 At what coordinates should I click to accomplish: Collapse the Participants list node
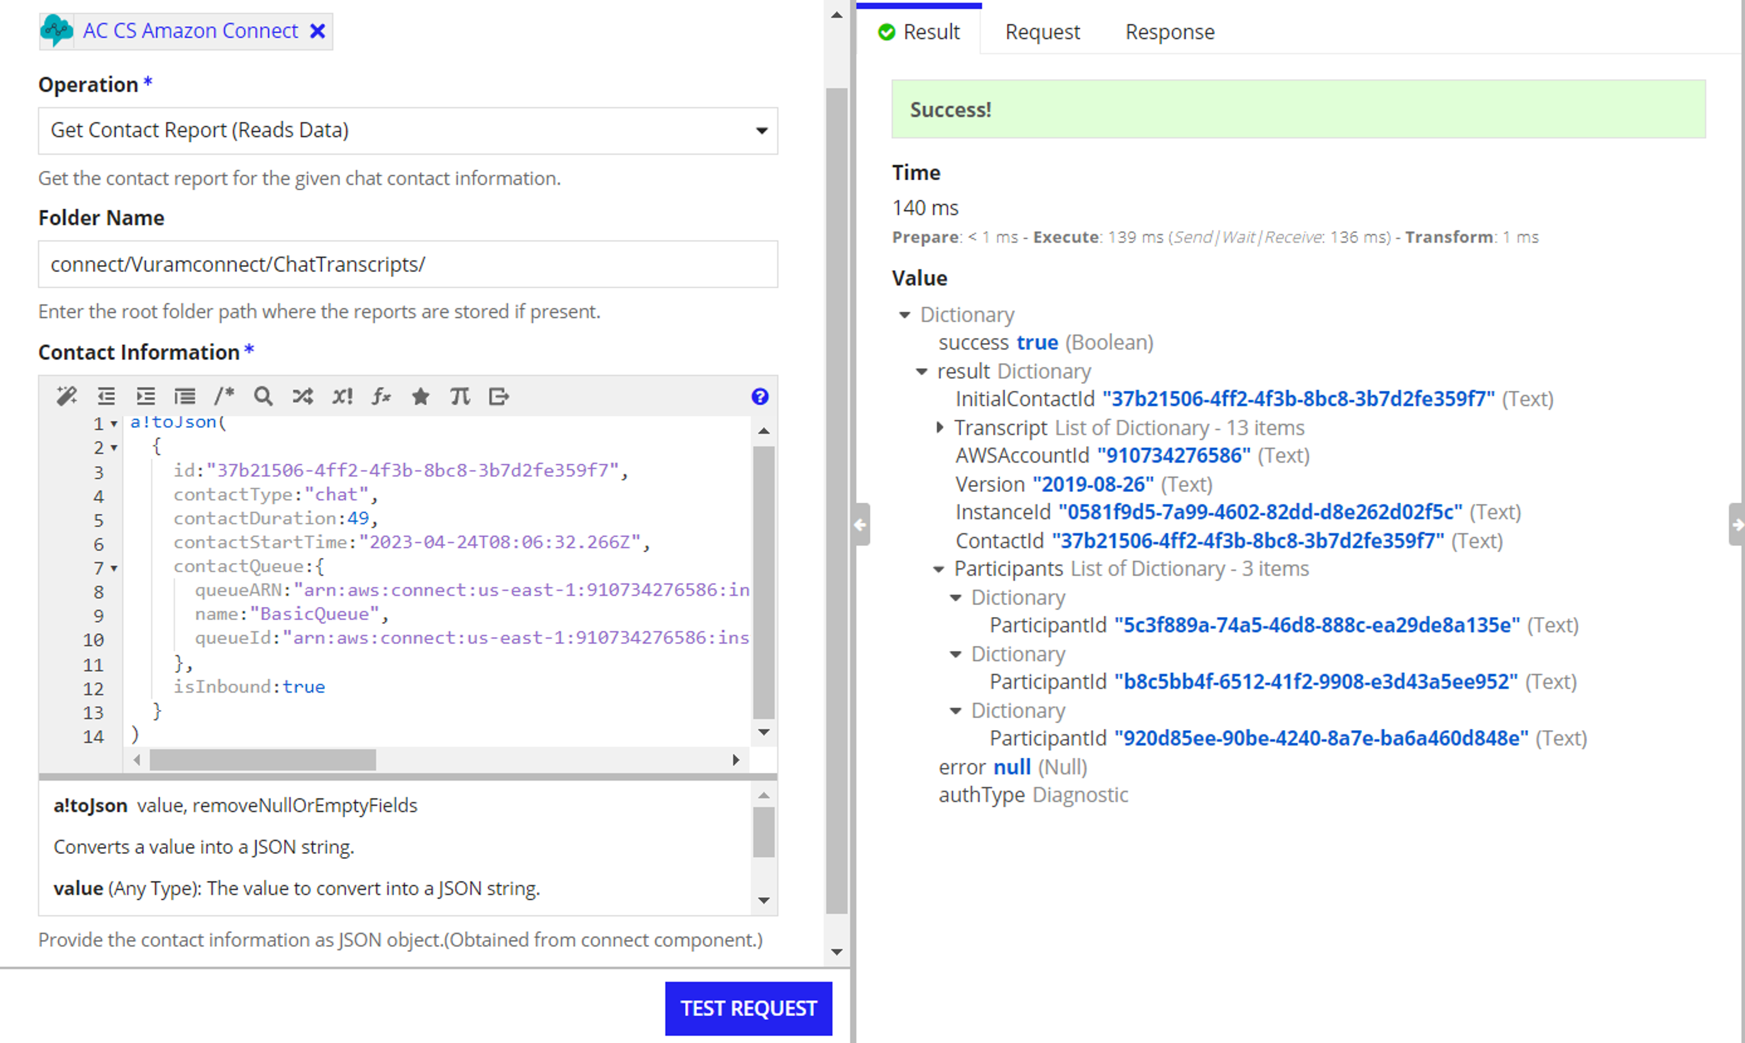[938, 569]
